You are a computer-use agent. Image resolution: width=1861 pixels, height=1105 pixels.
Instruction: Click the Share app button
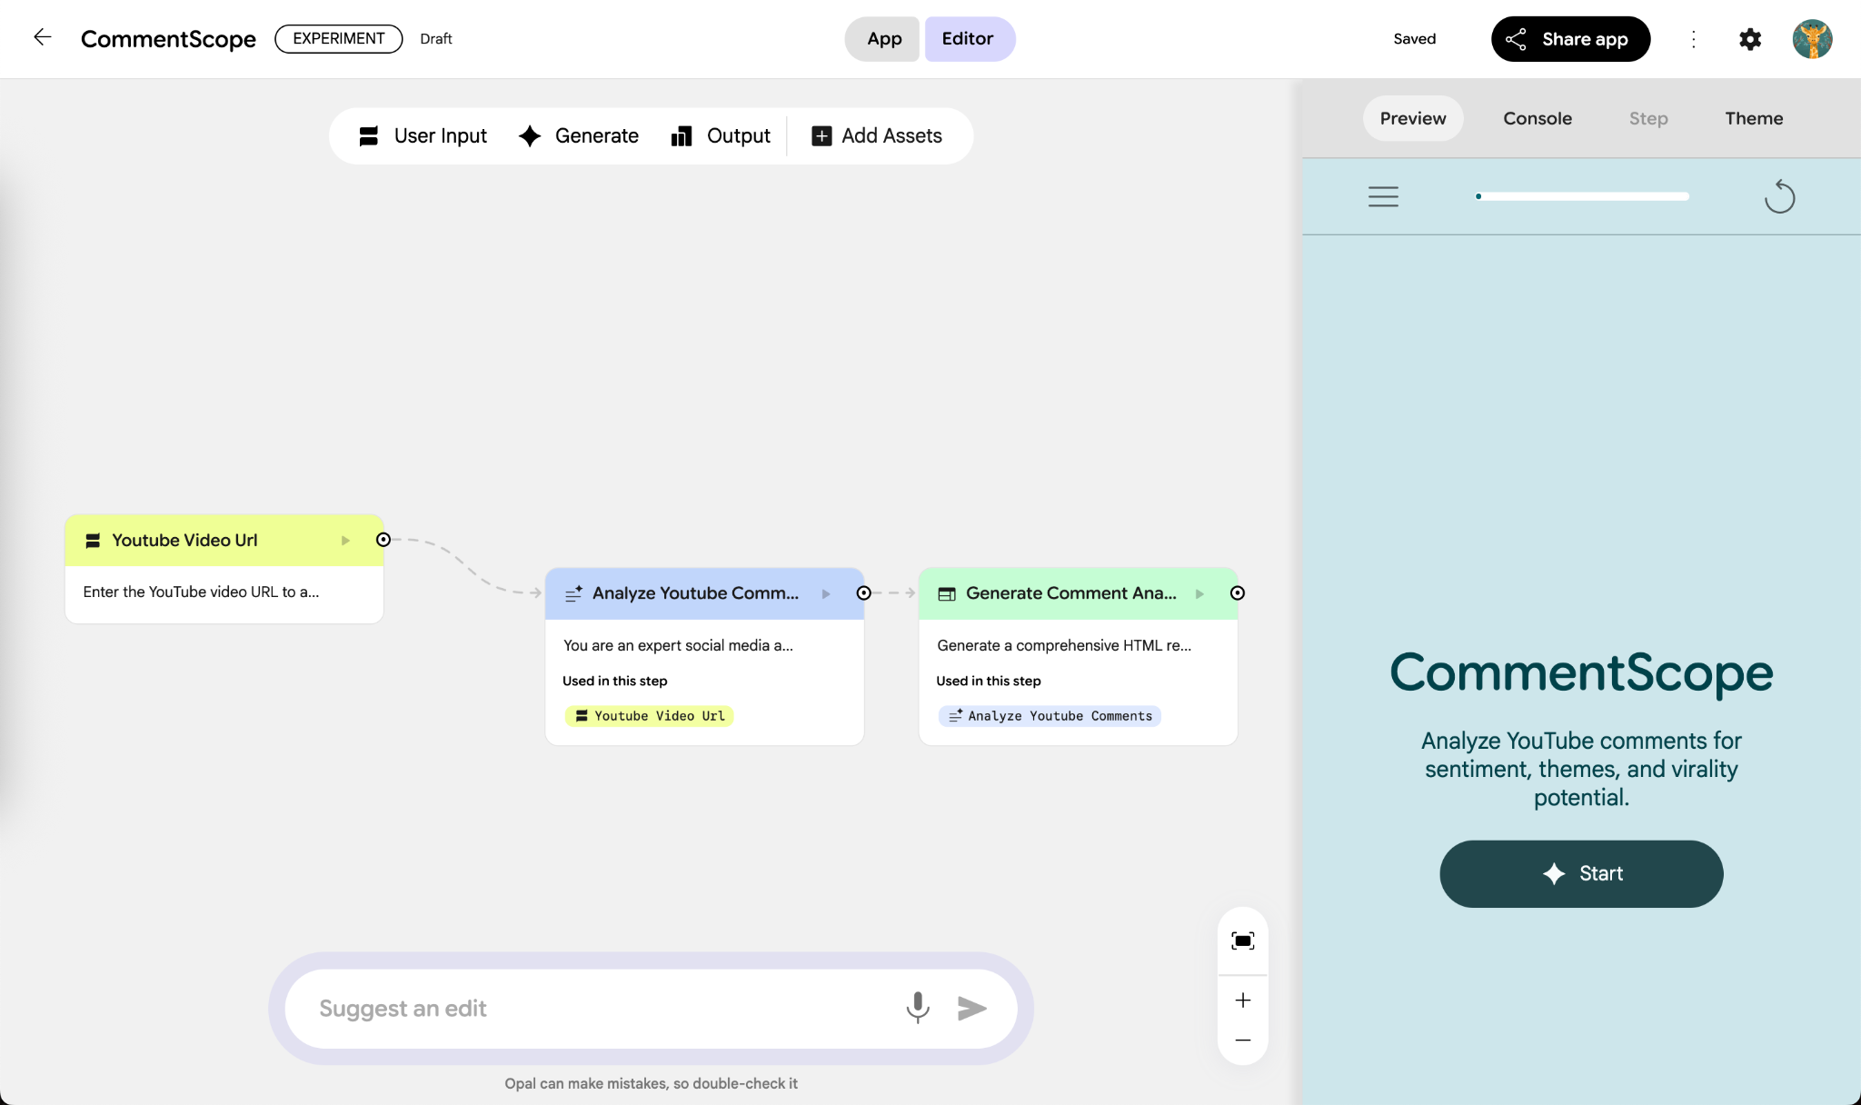point(1569,39)
